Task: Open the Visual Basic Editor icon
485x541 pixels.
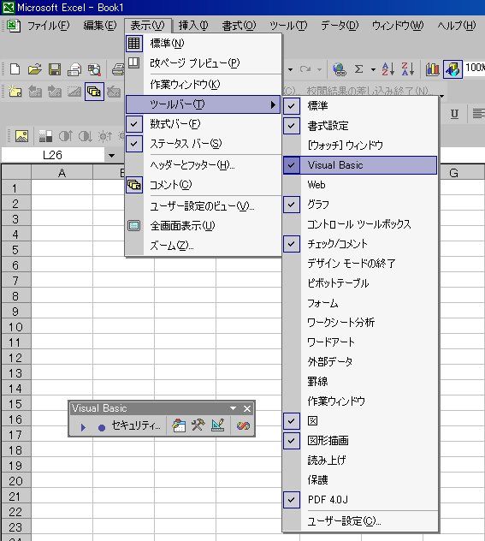Action: 179,425
